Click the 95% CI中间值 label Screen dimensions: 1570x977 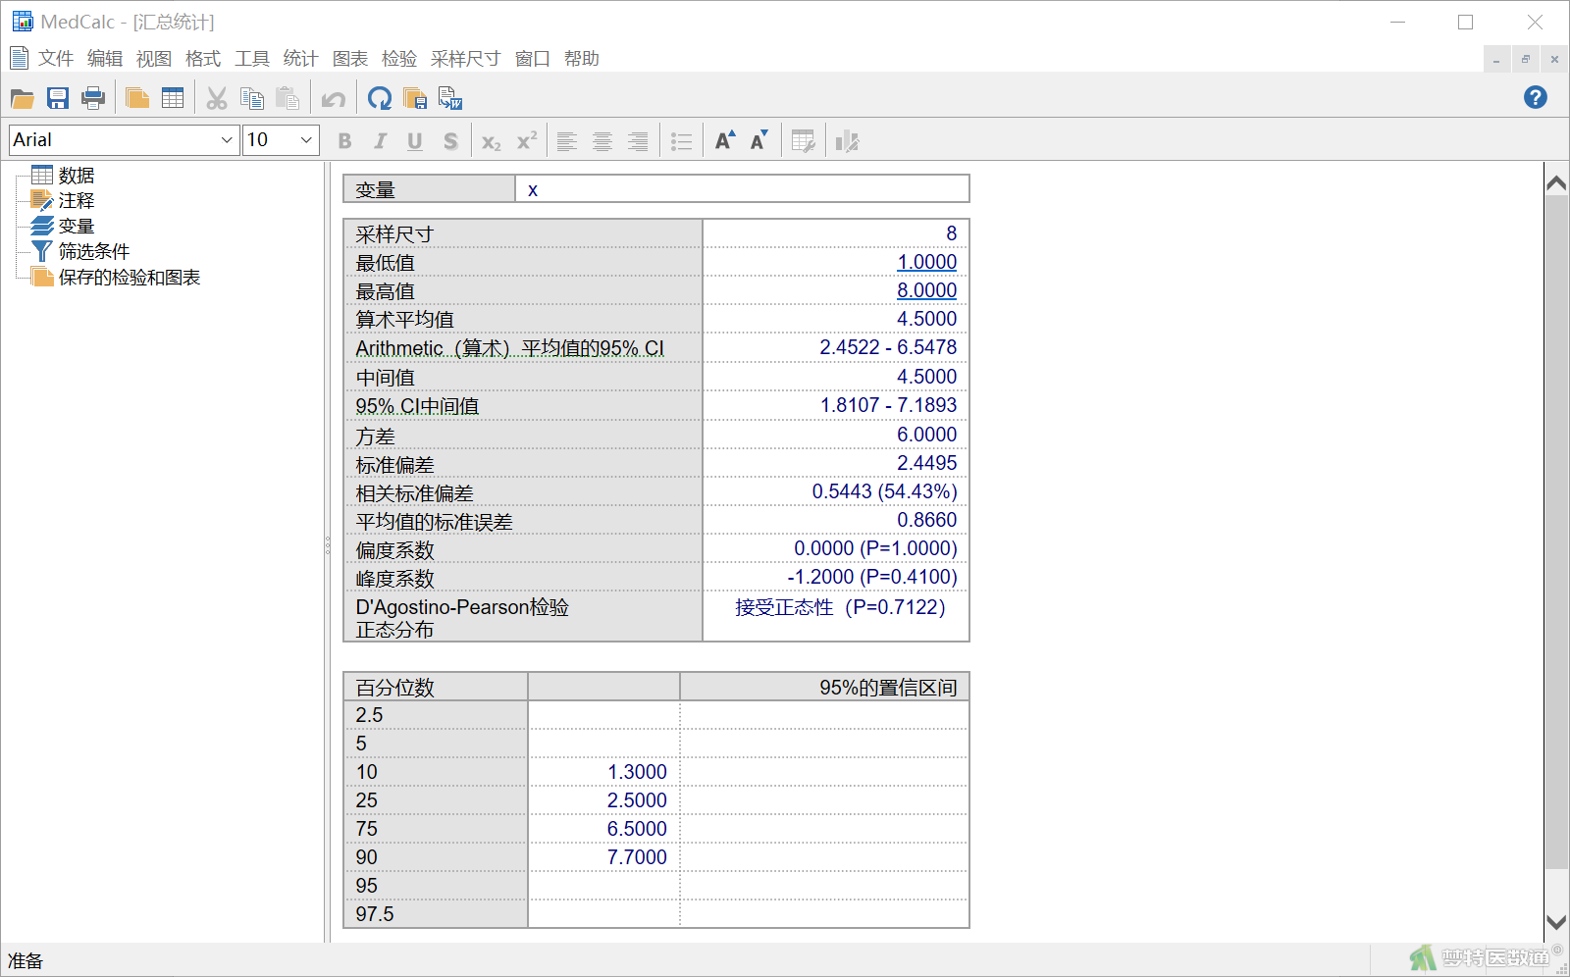417,406
